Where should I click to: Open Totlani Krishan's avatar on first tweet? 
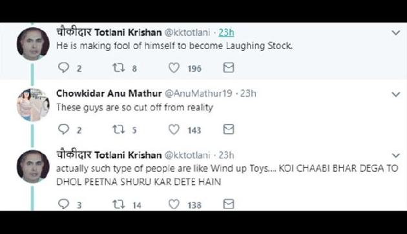pyautogui.click(x=33, y=43)
